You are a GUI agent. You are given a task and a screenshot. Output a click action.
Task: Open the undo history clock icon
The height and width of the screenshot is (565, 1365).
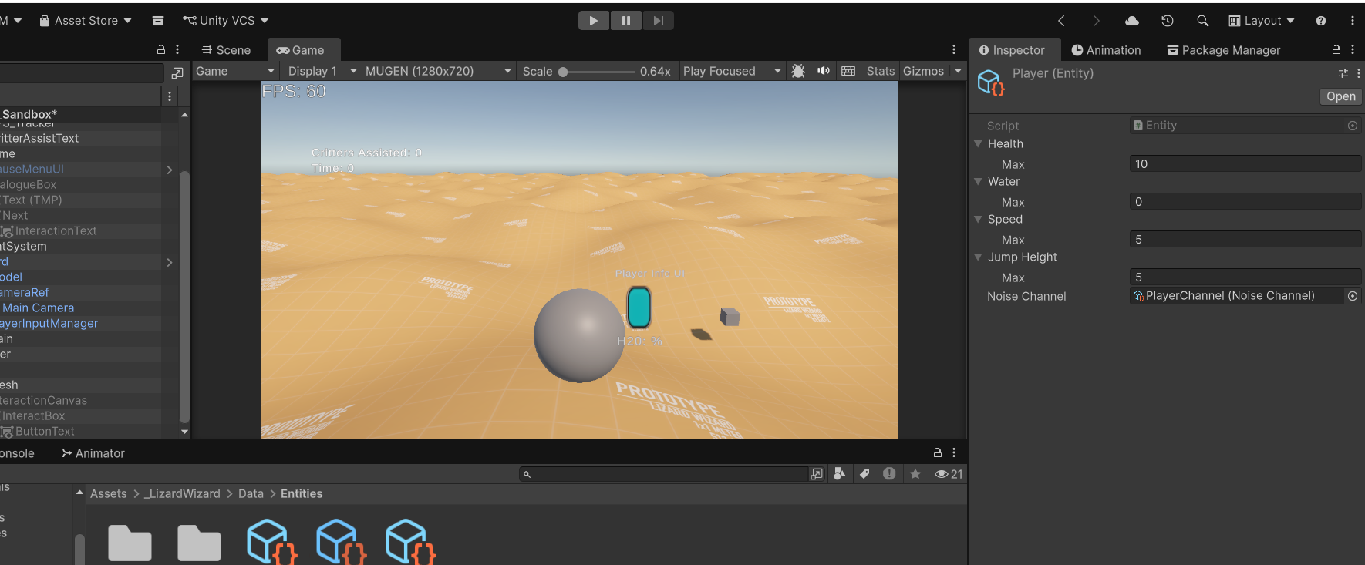pos(1168,21)
